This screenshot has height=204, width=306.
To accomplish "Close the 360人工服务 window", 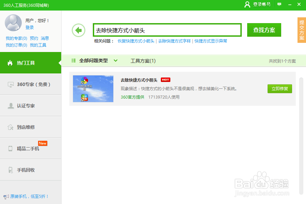I will tap(299, 4).
